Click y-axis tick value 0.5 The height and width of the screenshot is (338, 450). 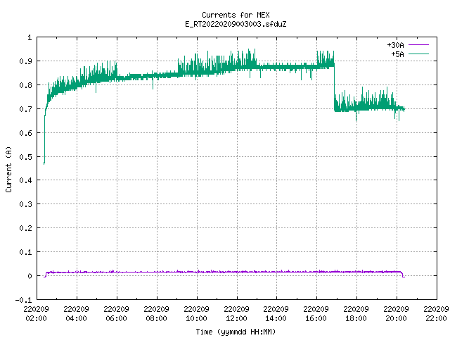[25, 157]
